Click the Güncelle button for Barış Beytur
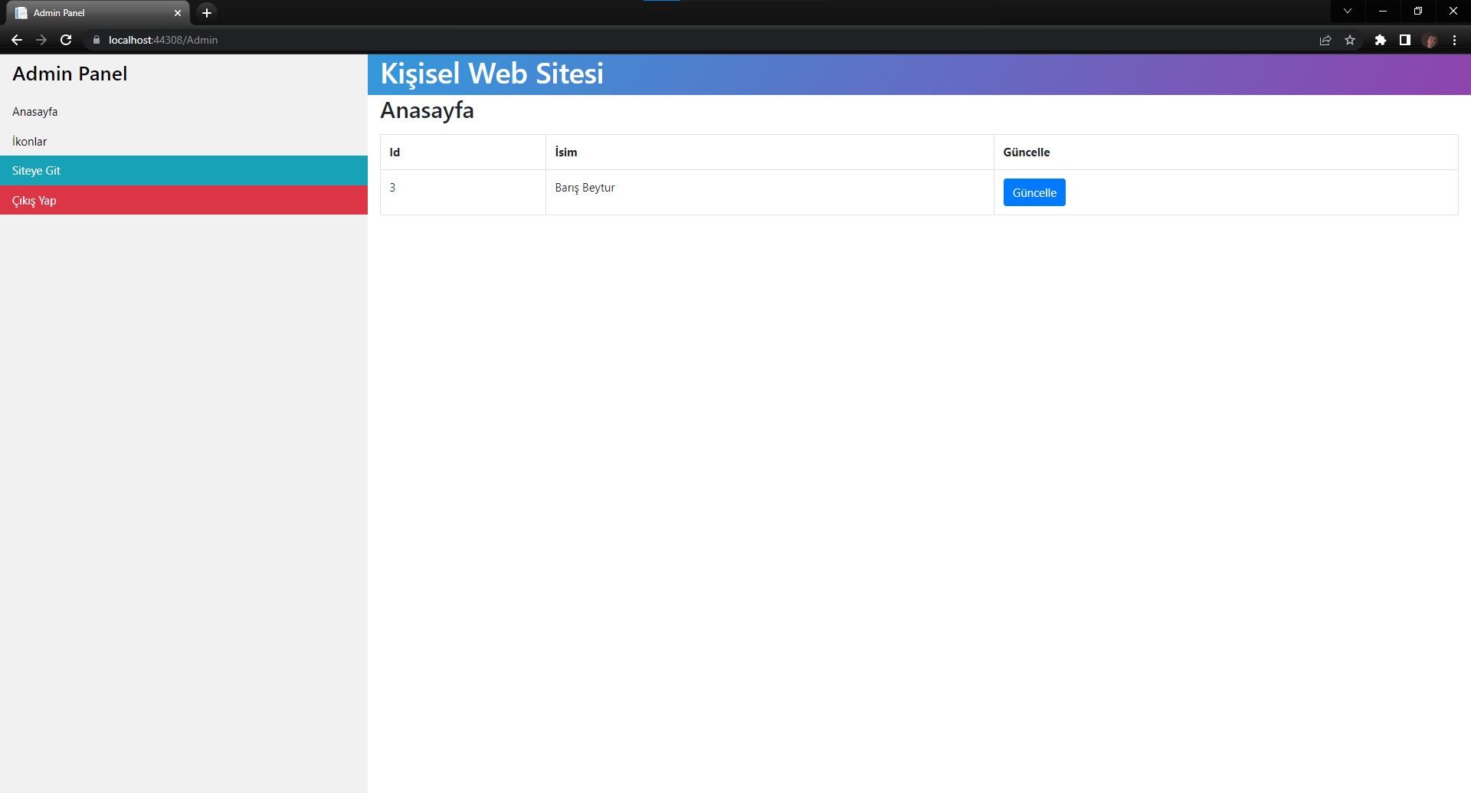This screenshot has width=1471, height=793. click(1034, 192)
